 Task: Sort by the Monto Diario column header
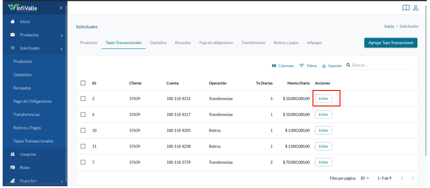point(298,83)
